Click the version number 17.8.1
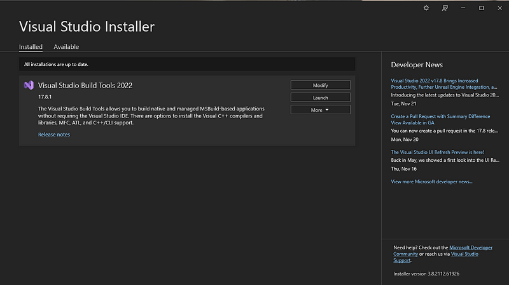Viewport: 509px width, 285px height. [45, 97]
